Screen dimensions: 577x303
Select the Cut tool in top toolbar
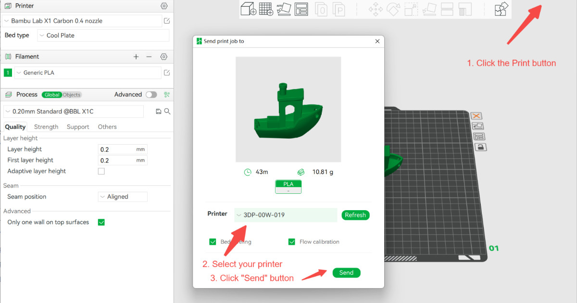(447, 9)
